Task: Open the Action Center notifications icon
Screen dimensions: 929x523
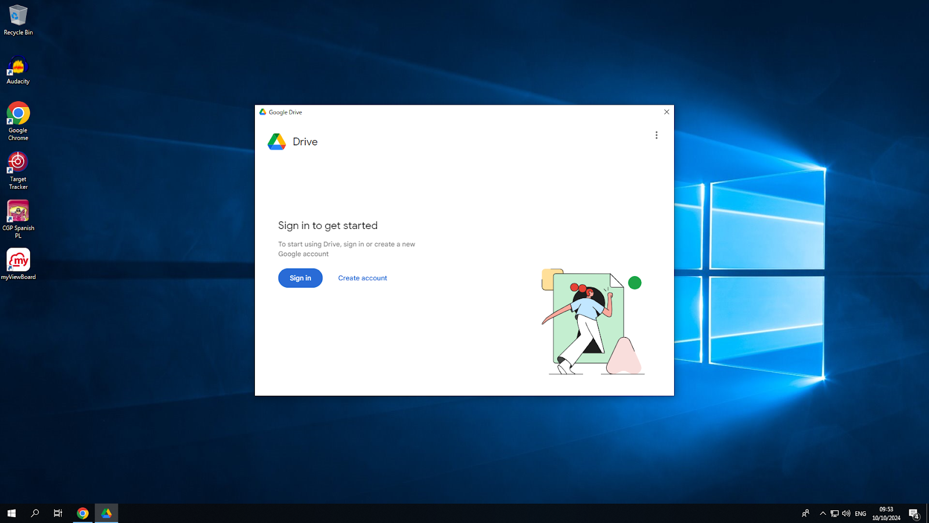Action: [x=914, y=514]
